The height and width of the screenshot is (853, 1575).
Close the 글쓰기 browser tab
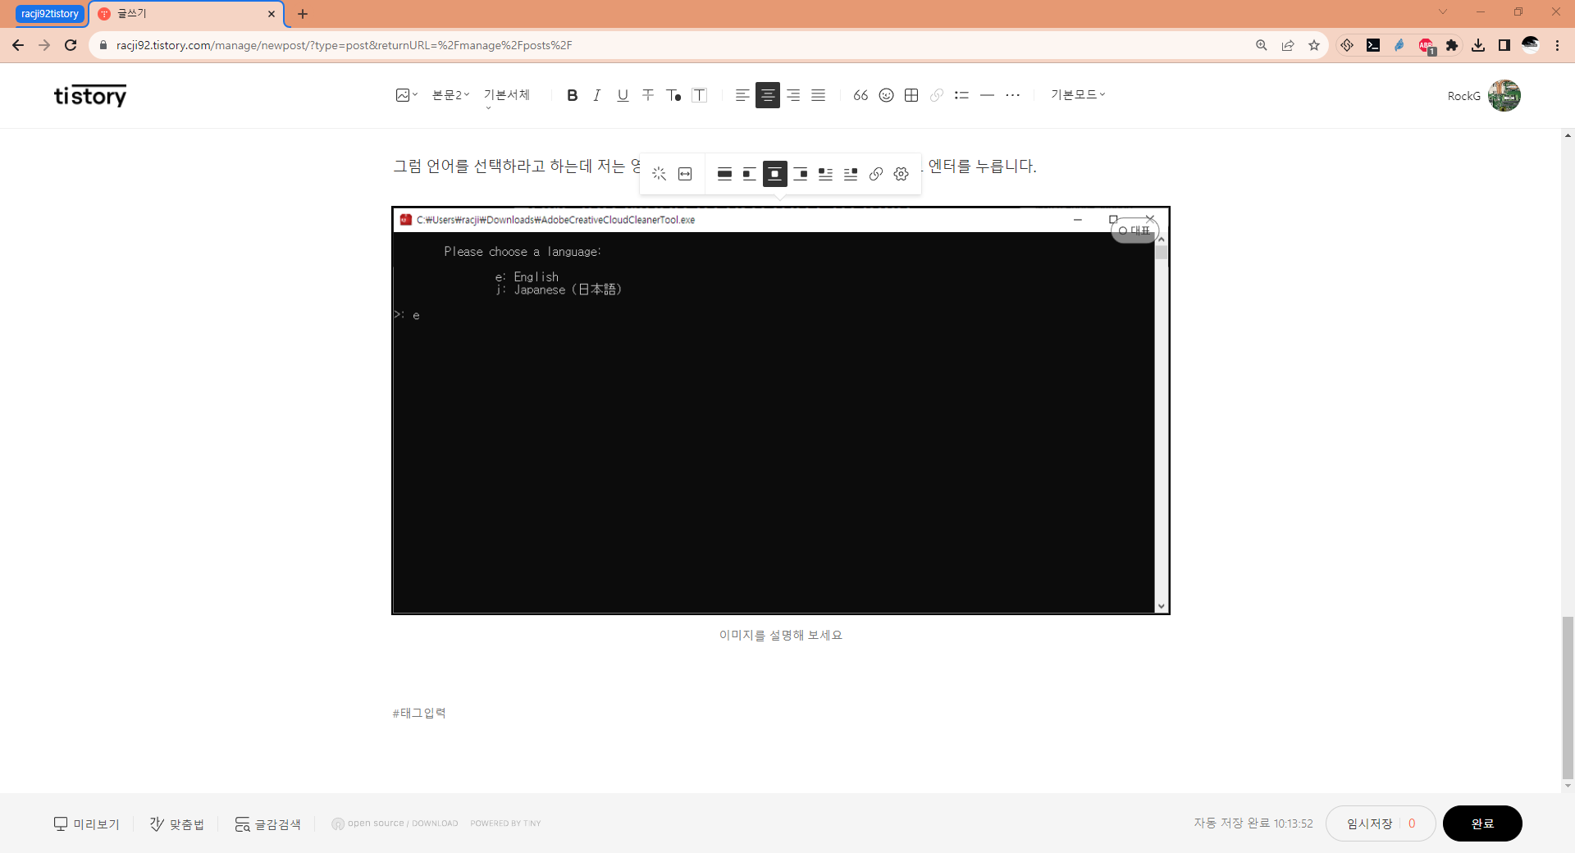272,14
